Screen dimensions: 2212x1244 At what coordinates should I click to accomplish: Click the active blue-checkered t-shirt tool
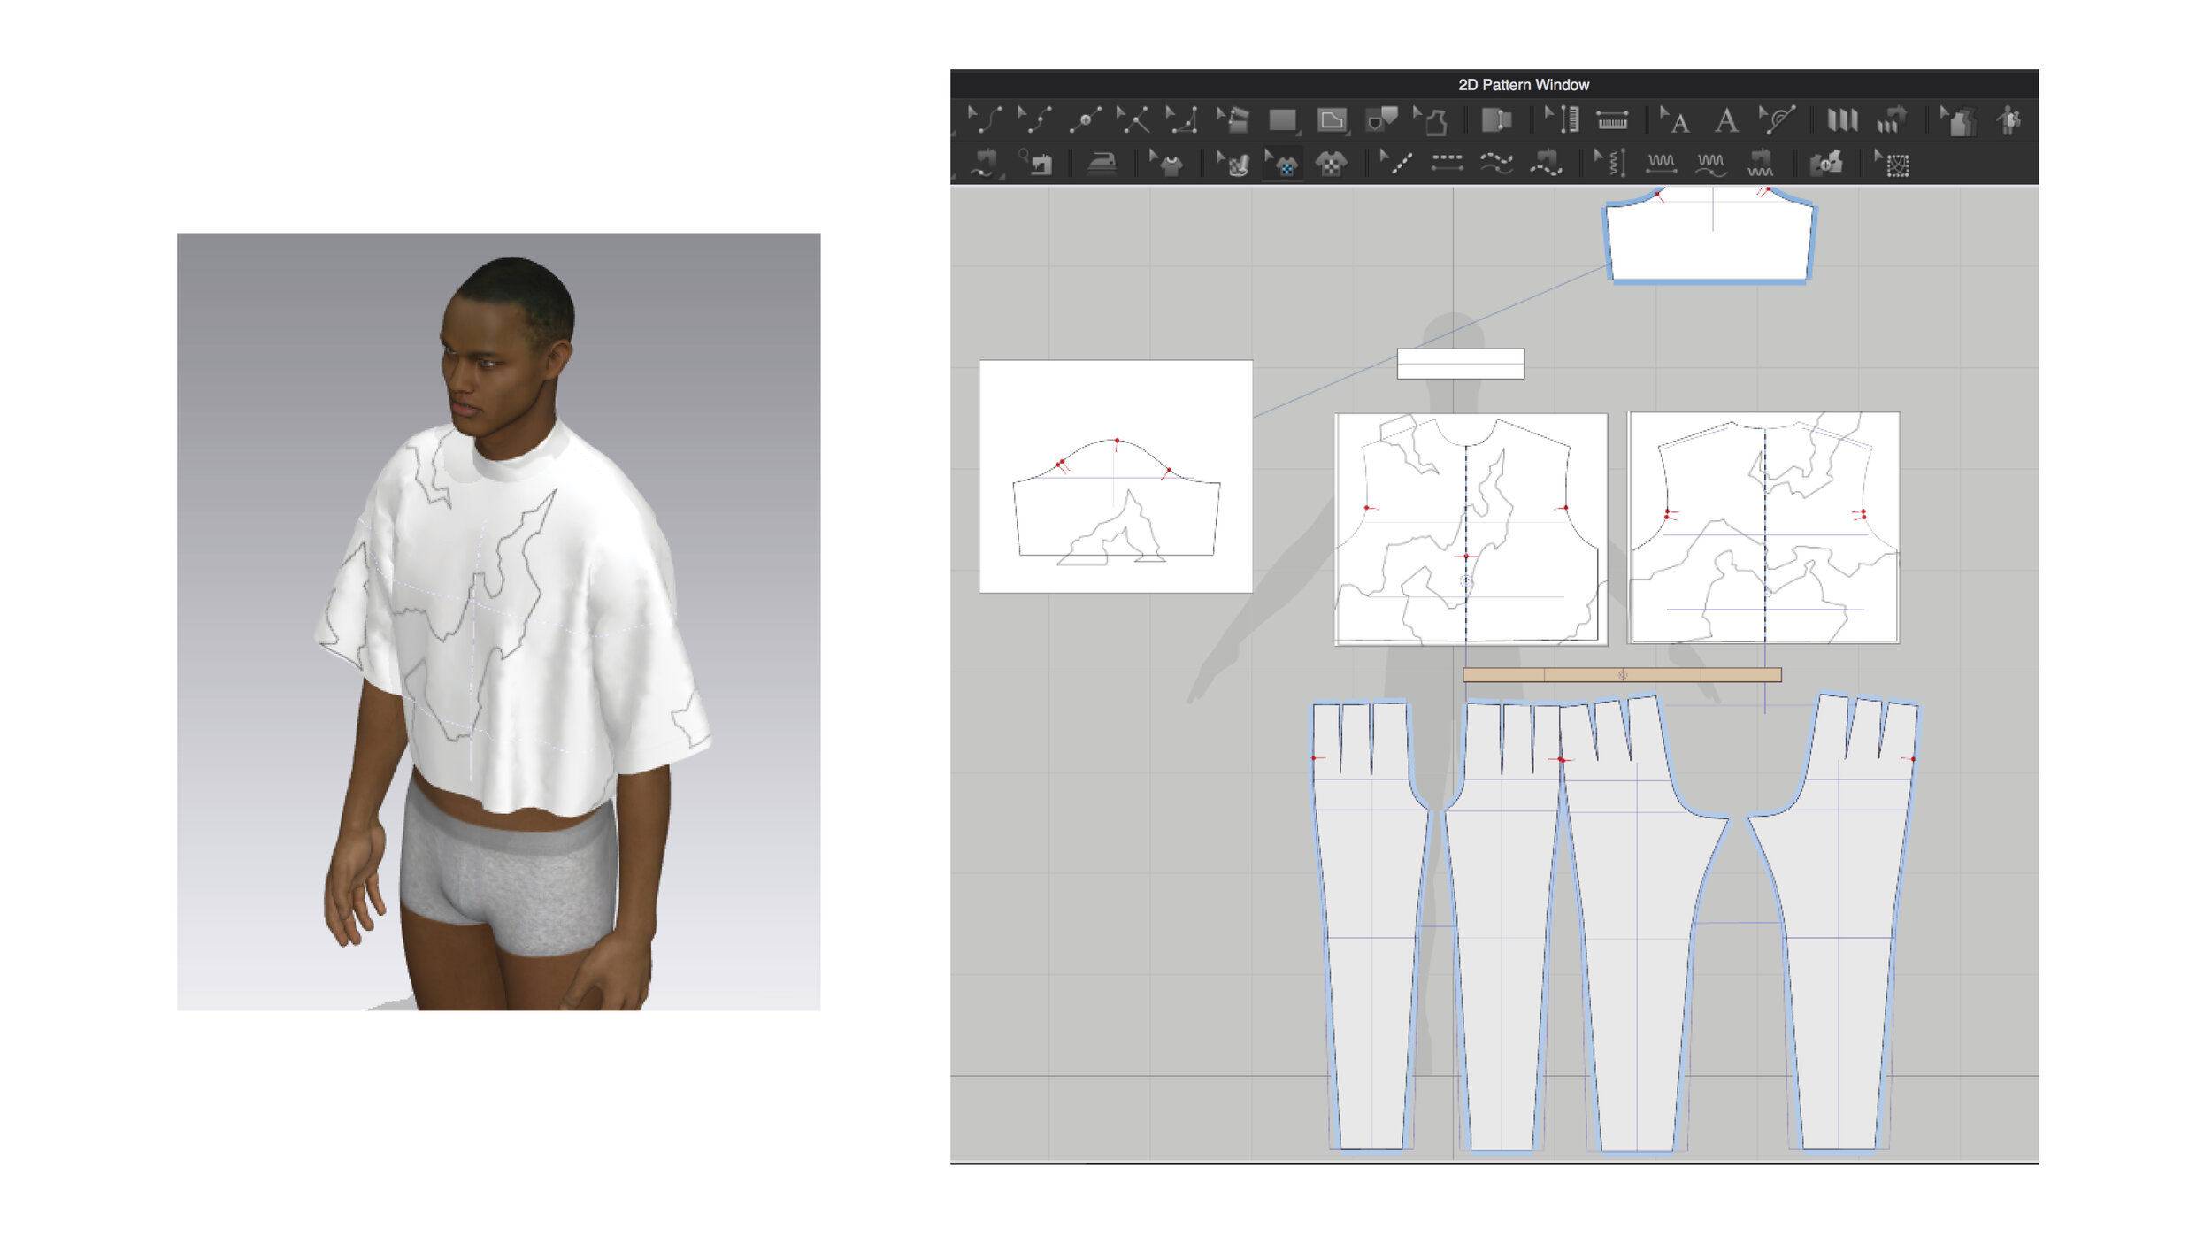tap(1281, 164)
